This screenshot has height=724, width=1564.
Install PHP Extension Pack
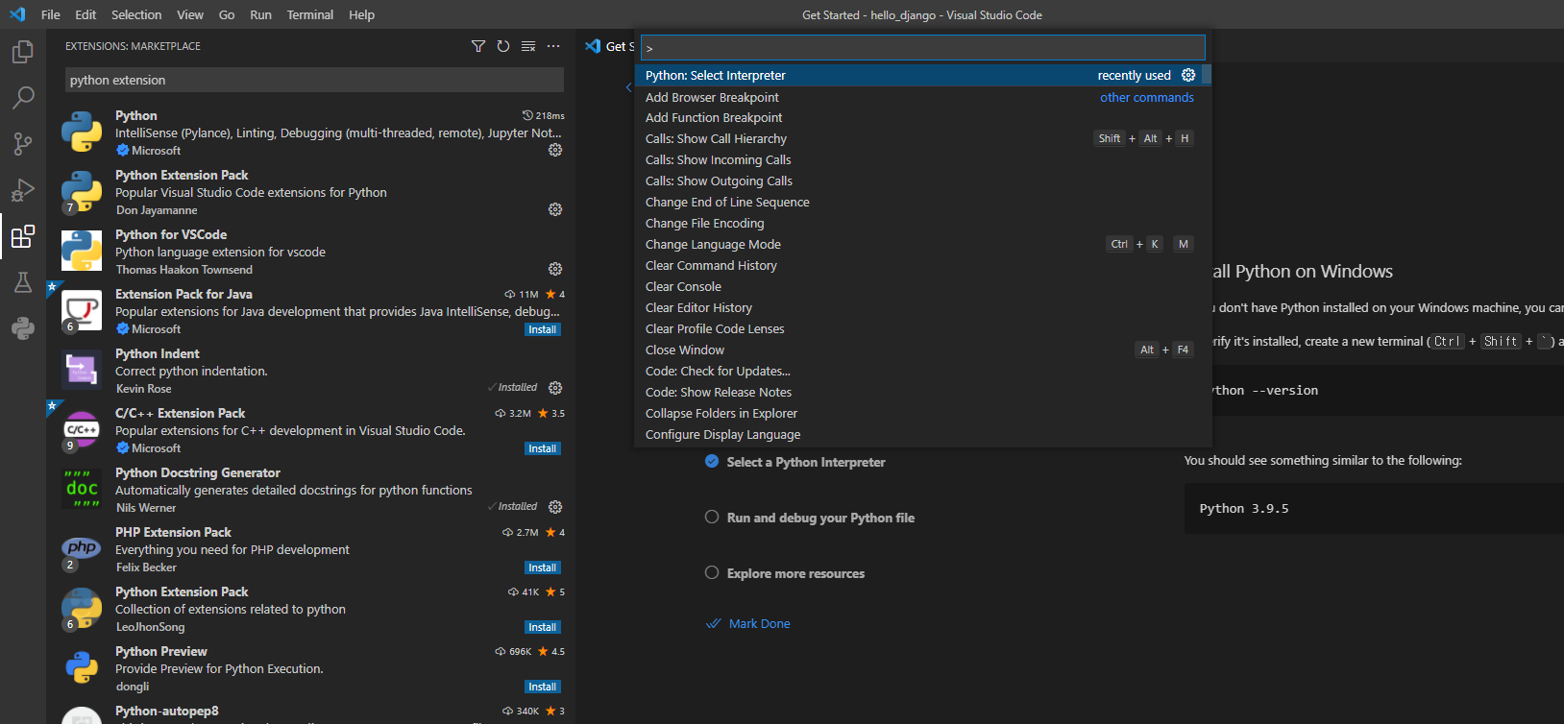[543, 567]
